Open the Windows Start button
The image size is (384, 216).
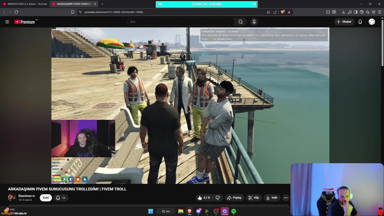(151, 211)
